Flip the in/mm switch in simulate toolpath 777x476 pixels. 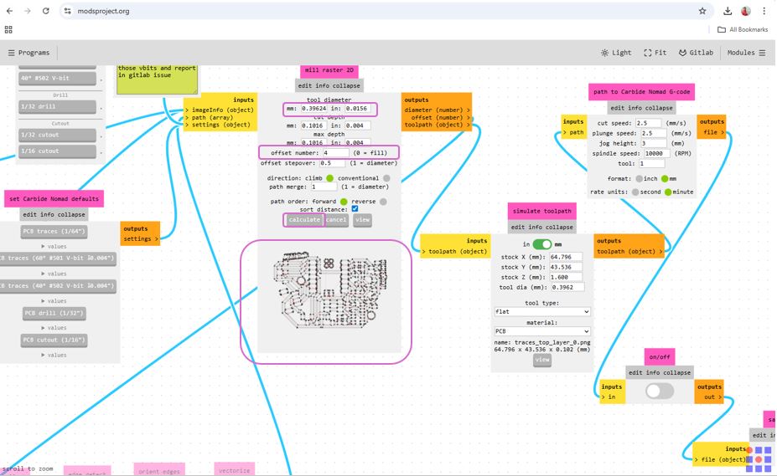(x=542, y=244)
